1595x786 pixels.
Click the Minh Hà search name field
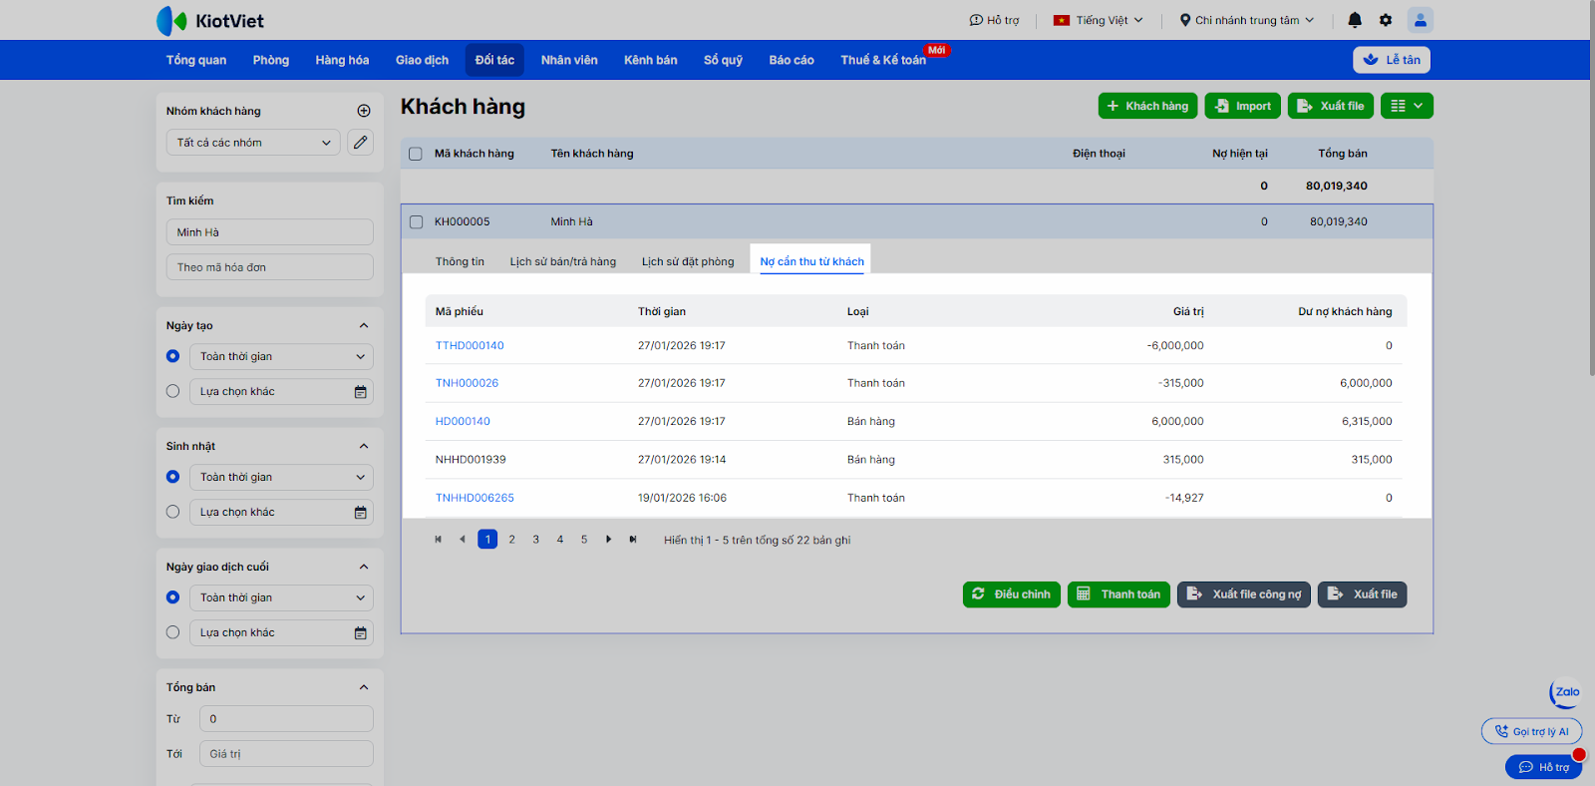tap(269, 232)
